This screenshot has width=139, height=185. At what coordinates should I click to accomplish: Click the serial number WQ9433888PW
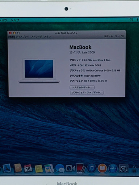point(92,76)
